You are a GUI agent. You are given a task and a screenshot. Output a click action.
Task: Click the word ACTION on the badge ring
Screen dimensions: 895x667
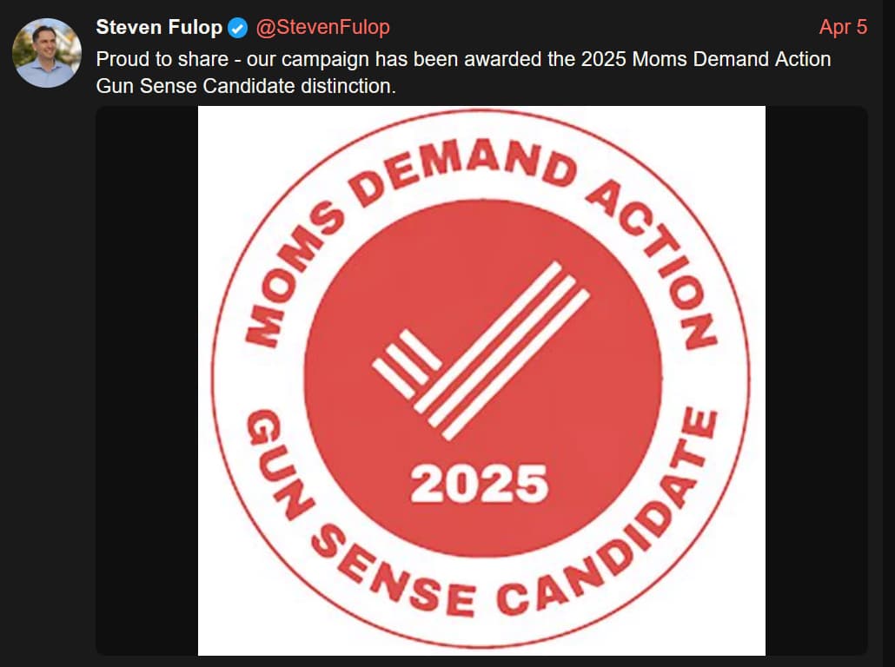coord(652,263)
